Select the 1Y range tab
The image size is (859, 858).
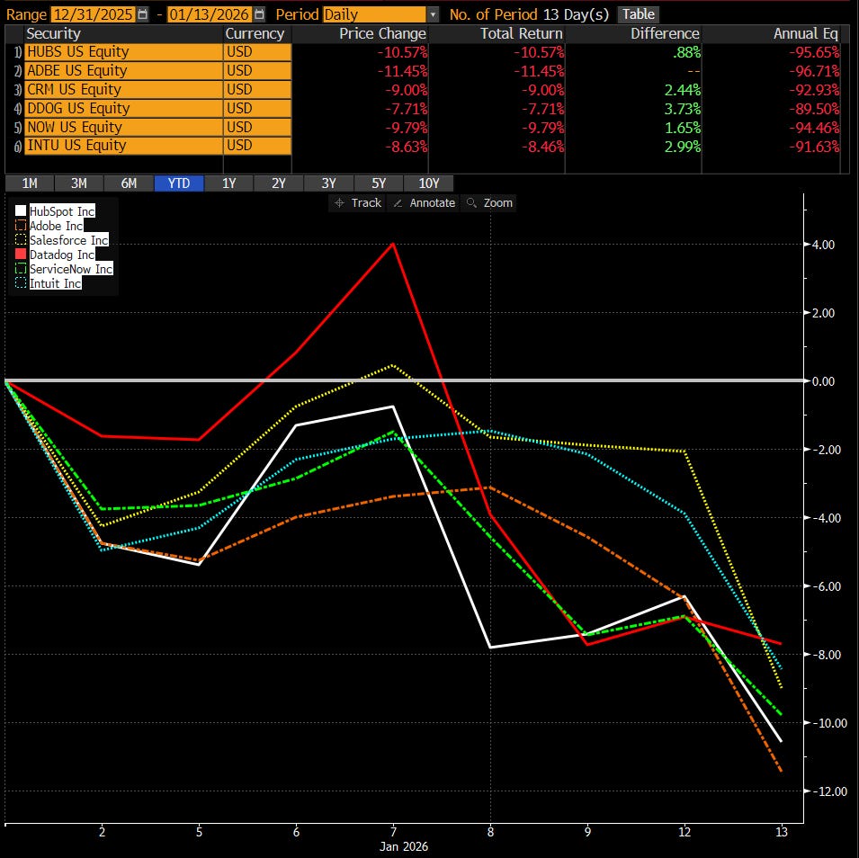(x=229, y=183)
